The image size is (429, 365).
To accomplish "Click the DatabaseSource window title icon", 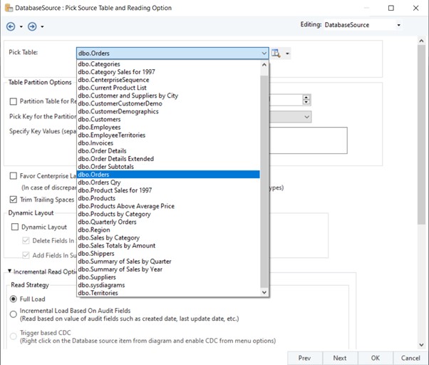I will click(x=8, y=7).
